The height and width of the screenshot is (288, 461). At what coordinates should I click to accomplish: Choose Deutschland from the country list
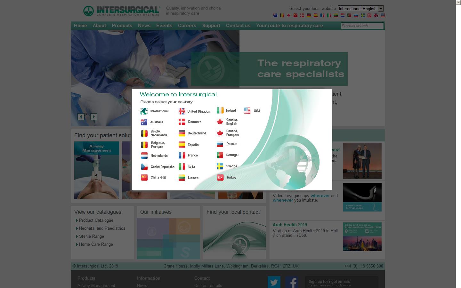click(x=182, y=133)
